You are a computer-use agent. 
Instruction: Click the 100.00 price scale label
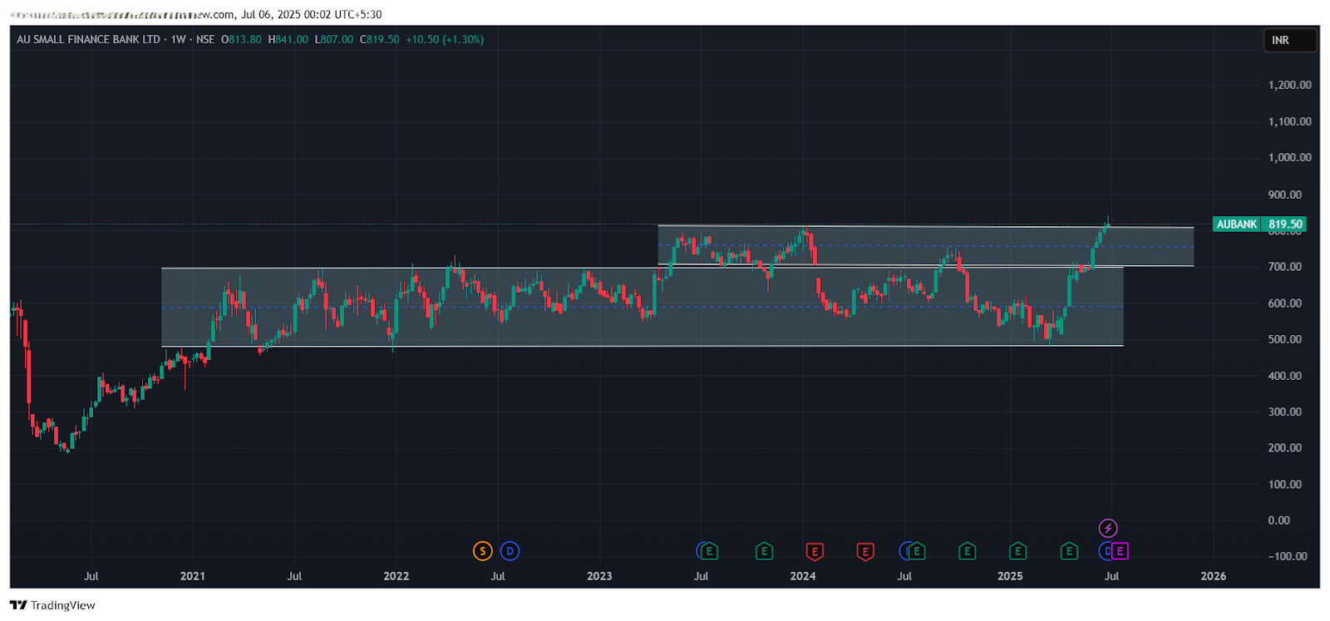click(x=1285, y=484)
